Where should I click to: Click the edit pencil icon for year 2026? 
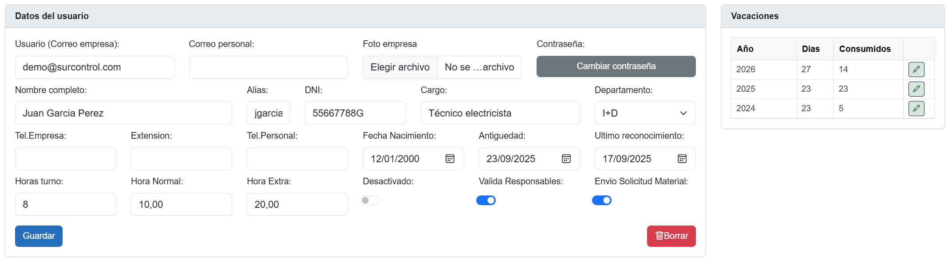click(x=916, y=70)
